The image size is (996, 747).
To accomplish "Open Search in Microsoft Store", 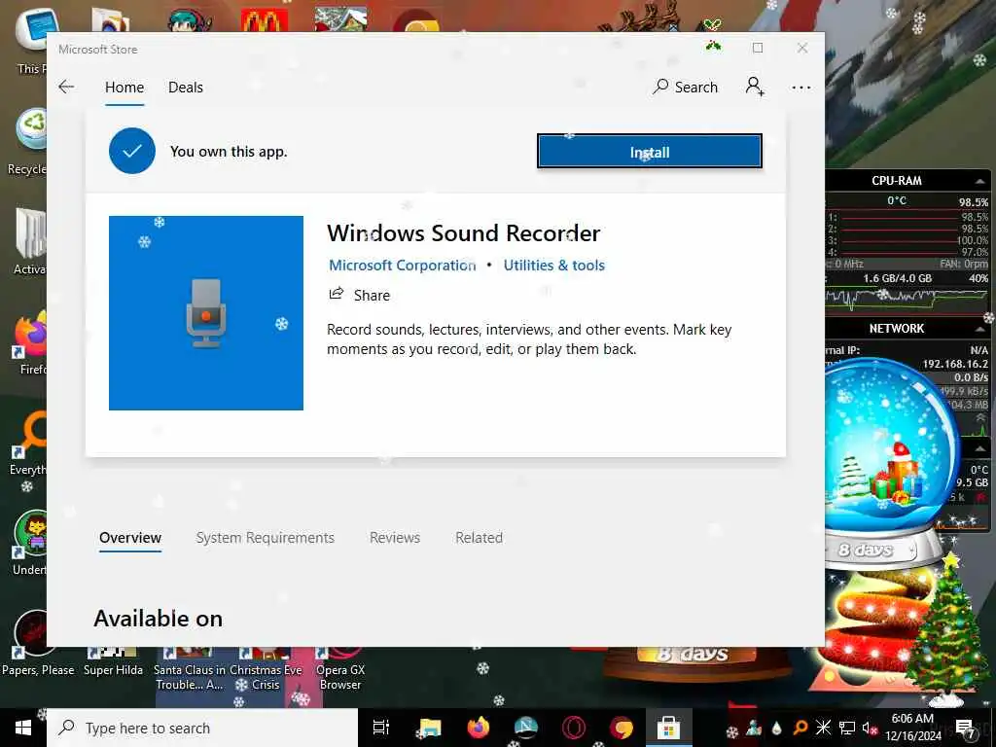I will click(x=686, y=87).
